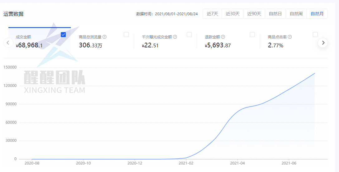Click the 成交金额 label

pyautogui.click(x=23, y=37)
